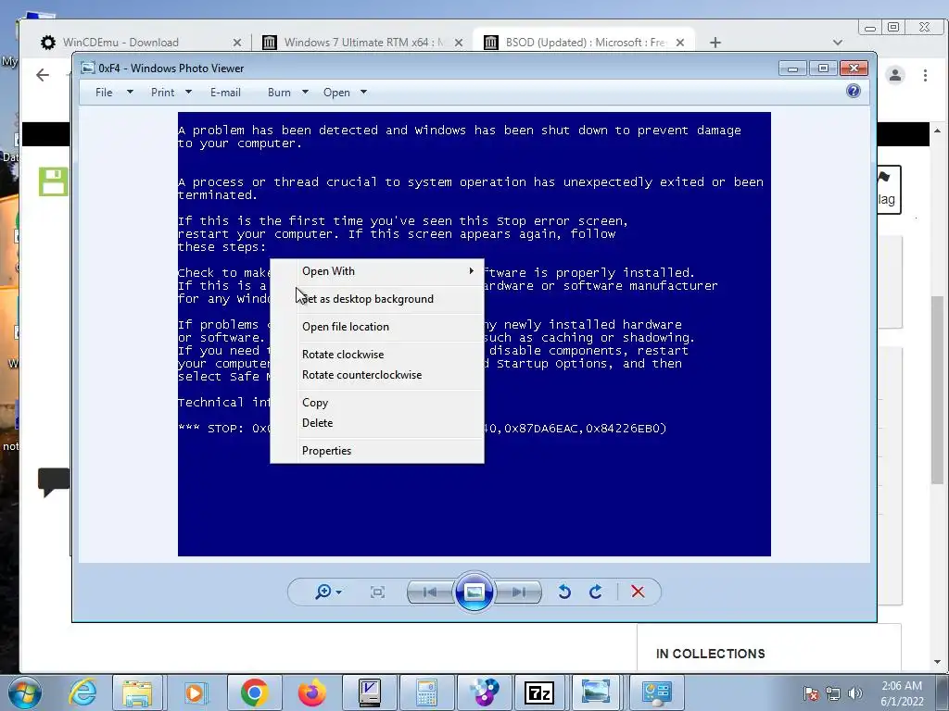Select Open file location
Screen dimensions: 949x711
click(x=377, y=327)
